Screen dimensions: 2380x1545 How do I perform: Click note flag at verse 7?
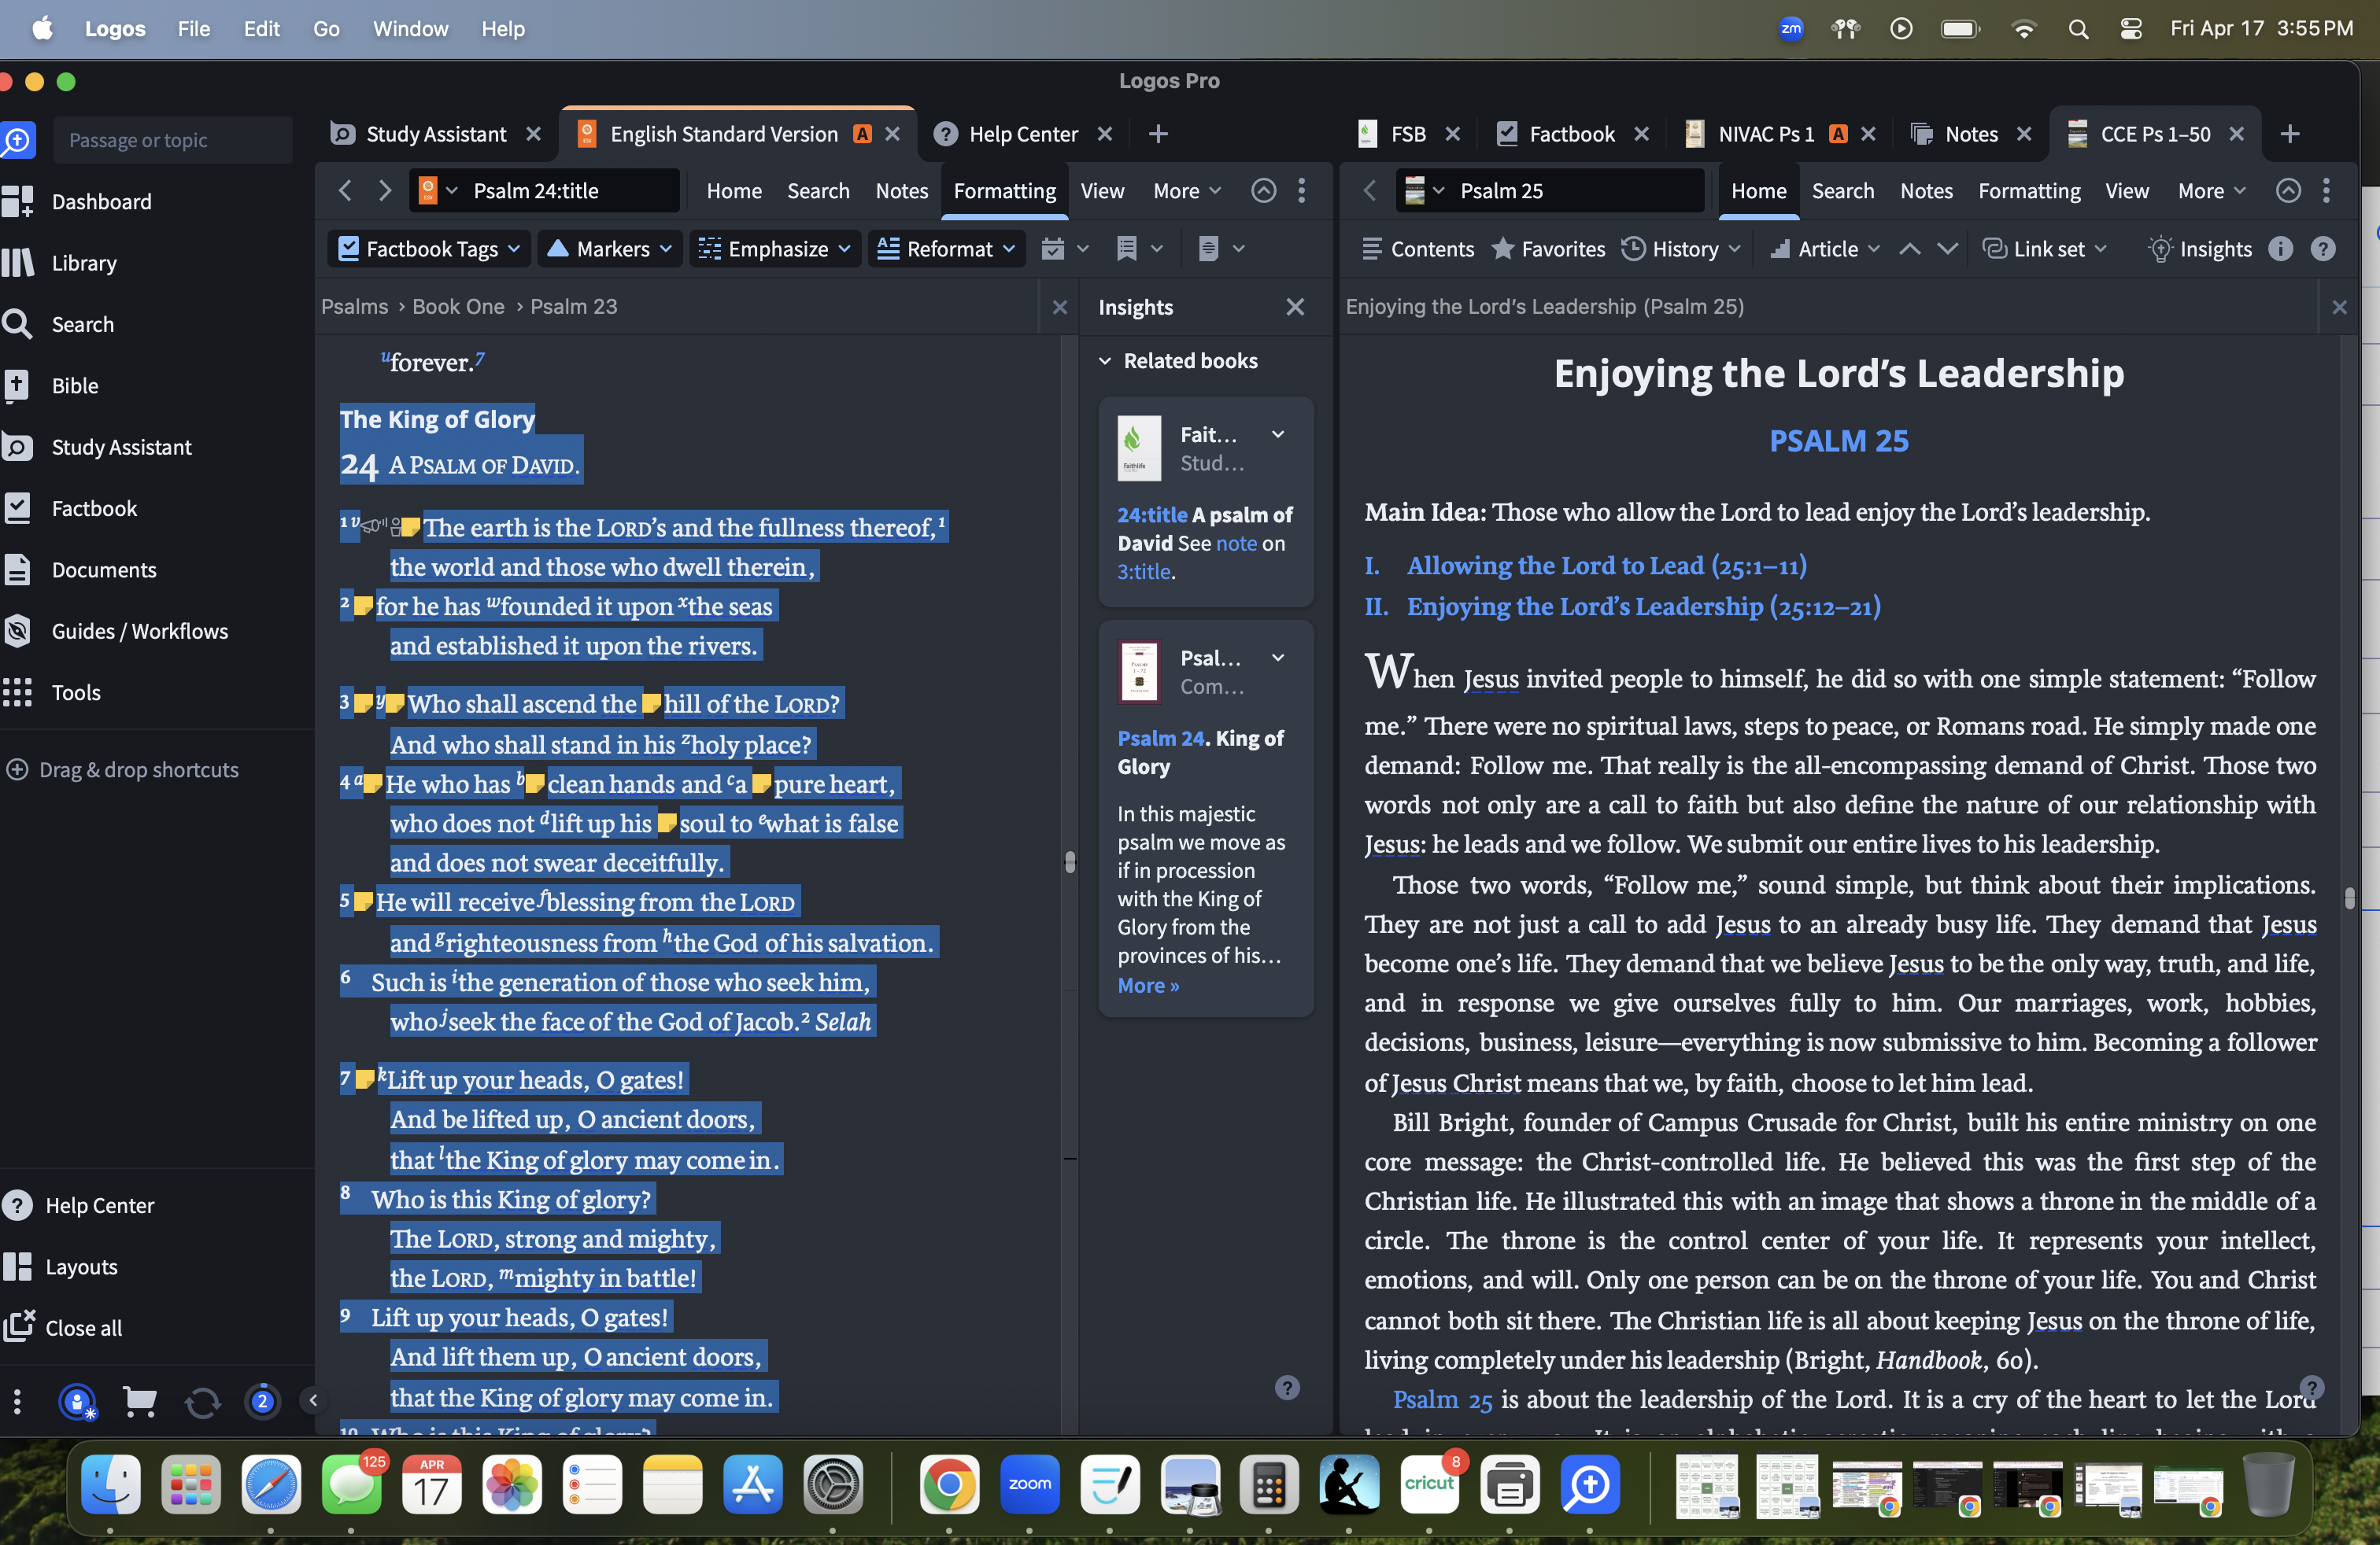365,1079
